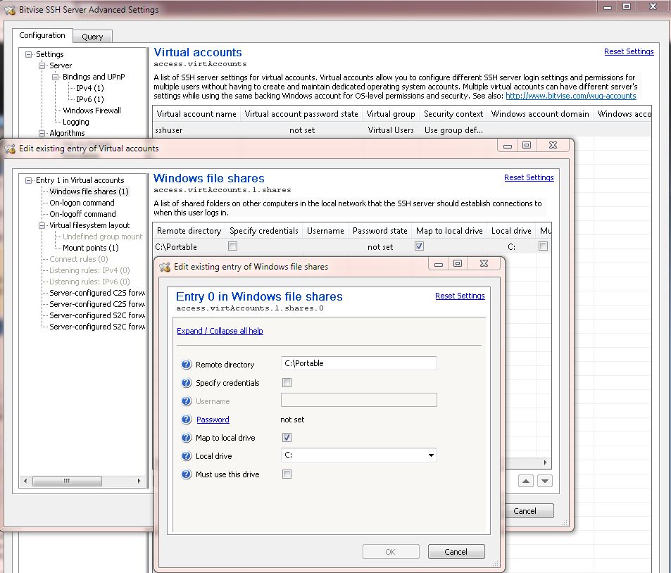Collapse the Server tree node
The height and width of the screenshot is (573, 671).
pos(42,65)
